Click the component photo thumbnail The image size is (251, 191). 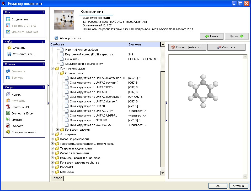tap(64, 20)
